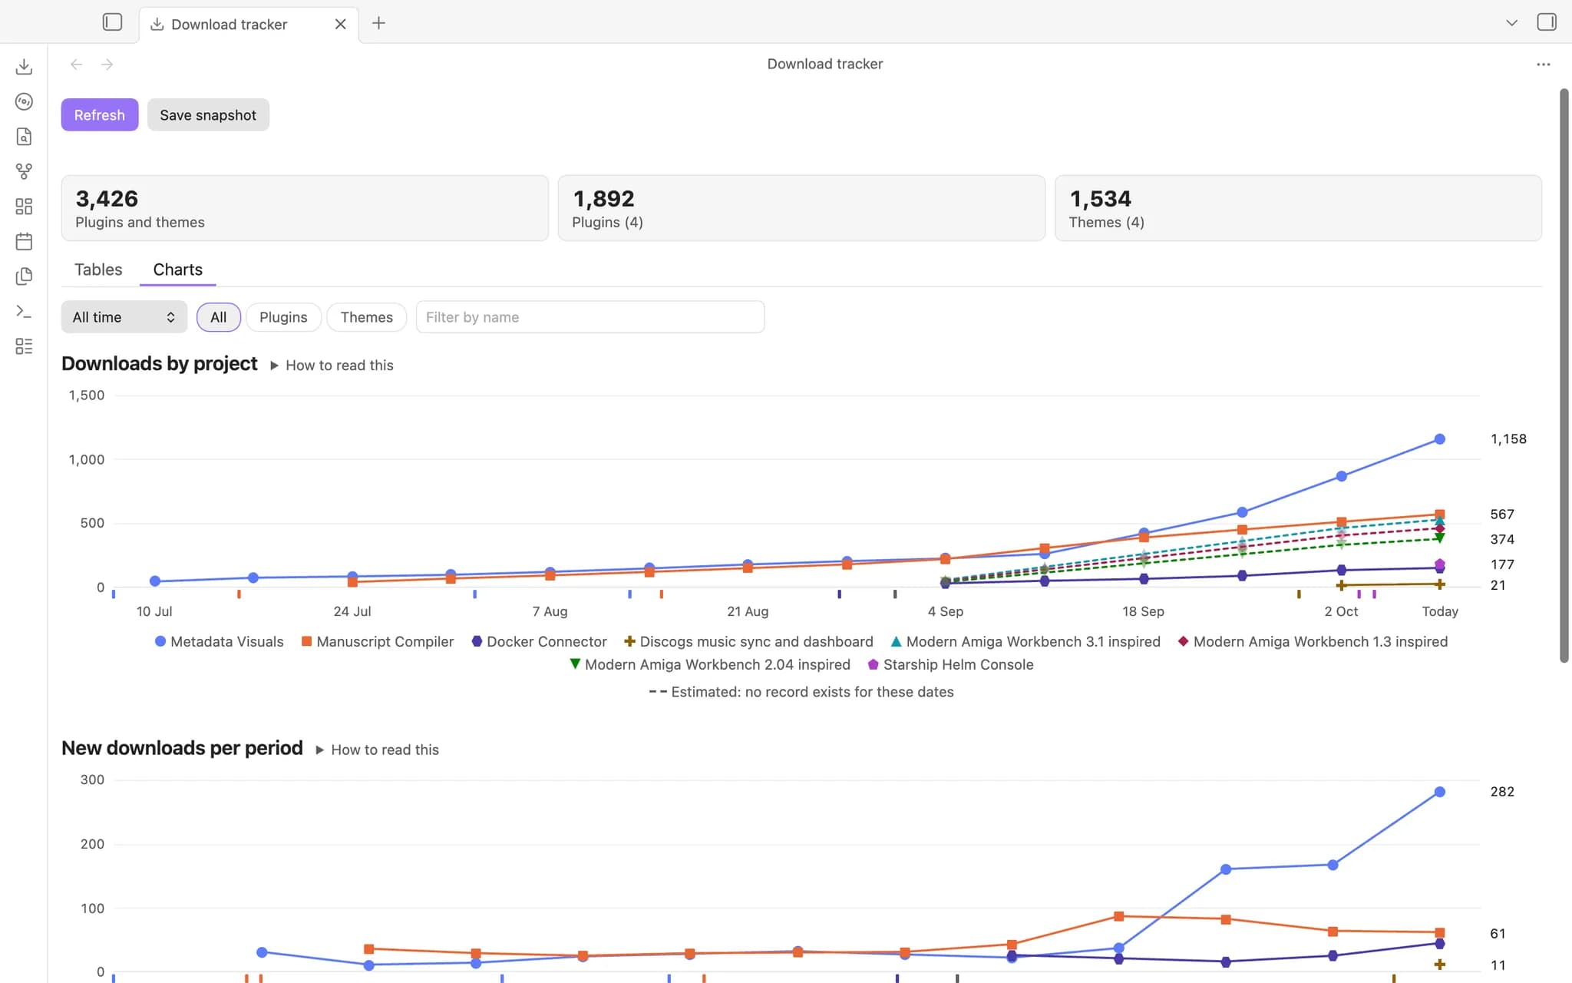Click the Save snapshot button
1572x983 pixels.
(x=208, y=115)
